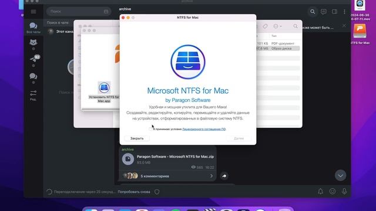Click the archive chat title
The width and height of the screenshot is (376, 211).
point(125,9)
